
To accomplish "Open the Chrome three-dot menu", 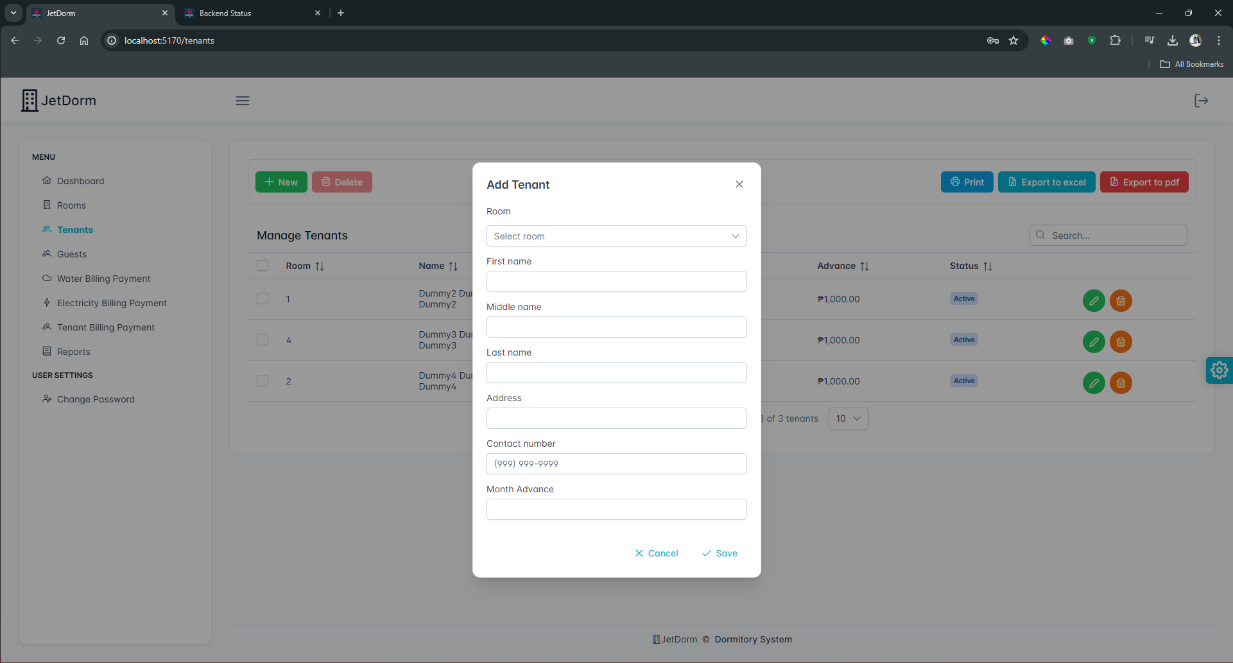I will tap(1219, 40).
